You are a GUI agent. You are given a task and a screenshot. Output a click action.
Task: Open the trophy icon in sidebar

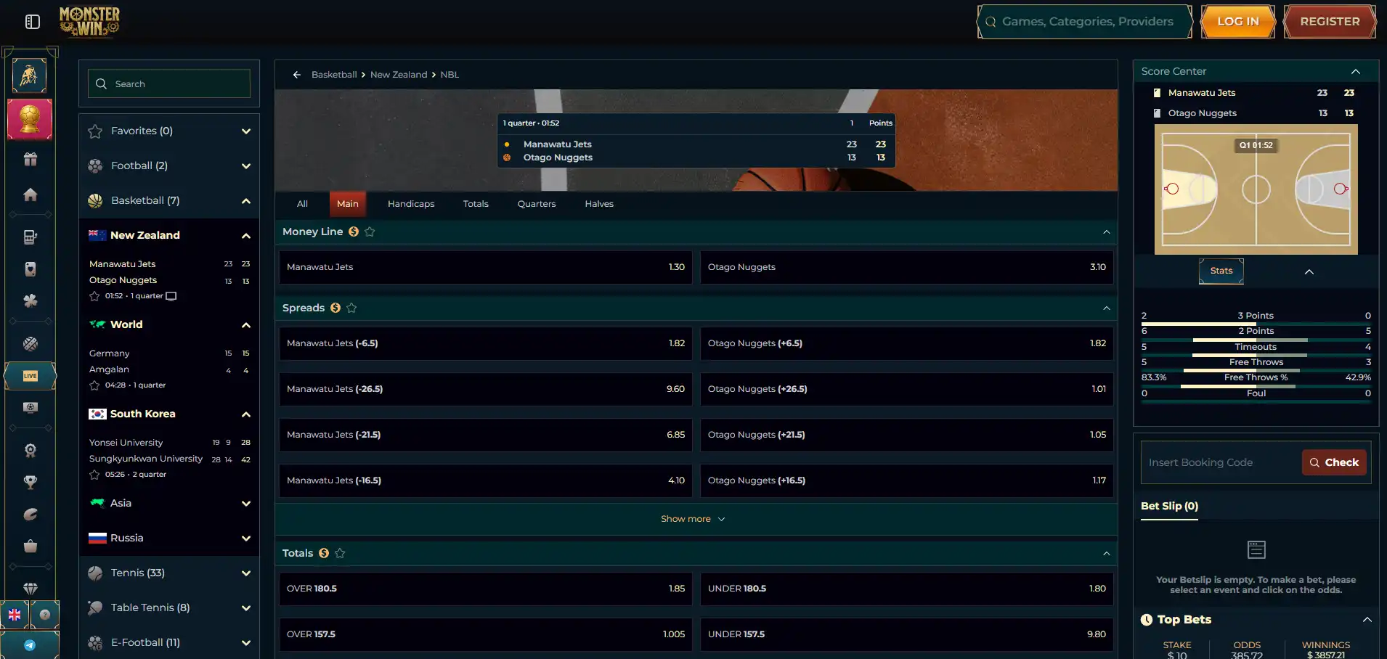tap(30, 482)
